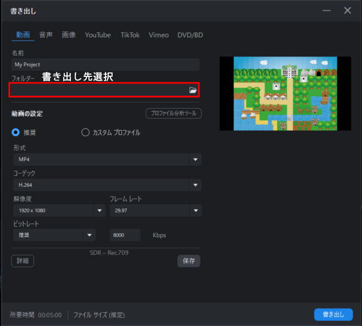Select the 動画 tab
Image resolution: width=362 pixels, height=326 pixels.
23,35
